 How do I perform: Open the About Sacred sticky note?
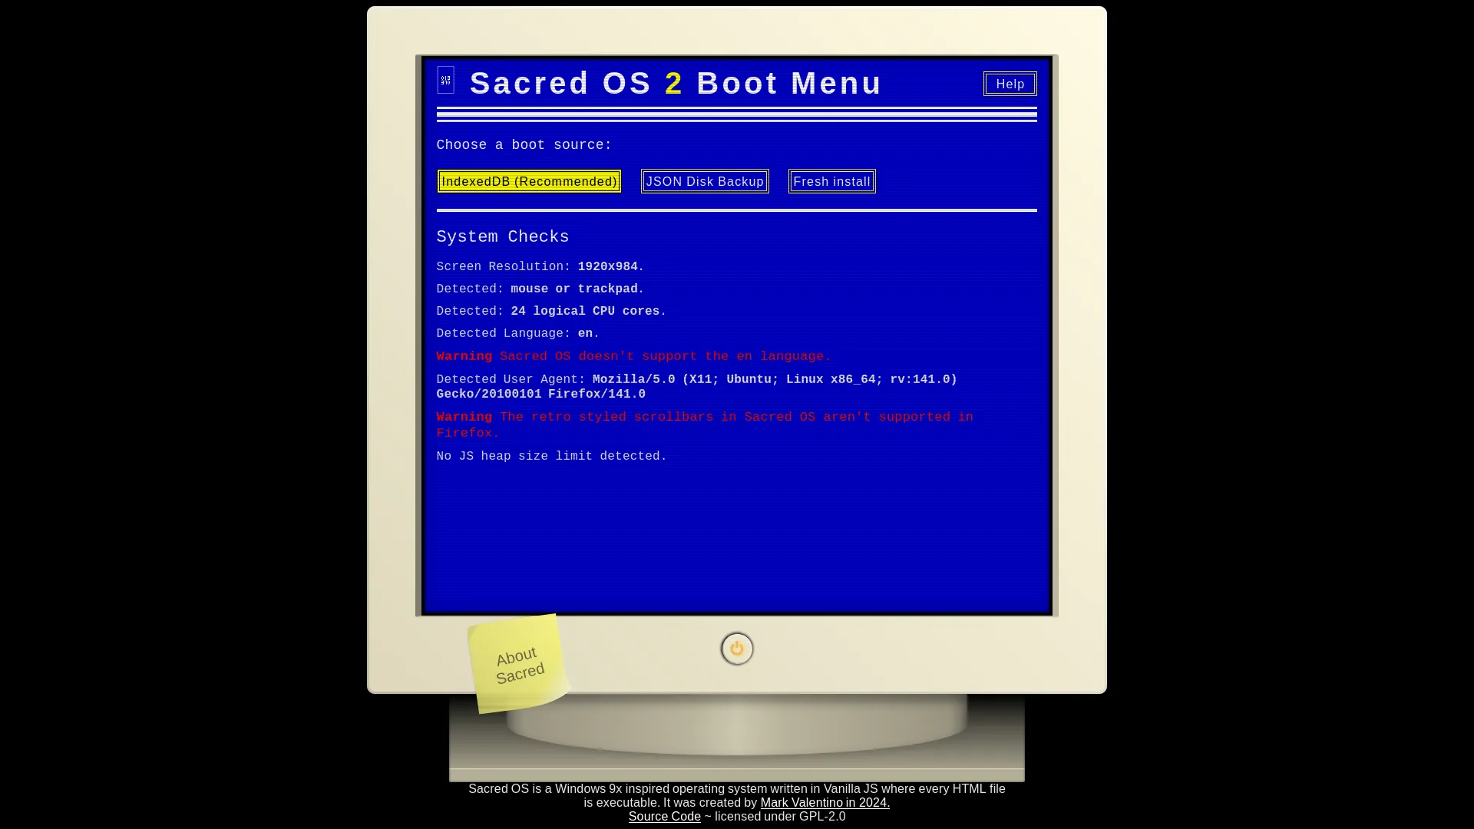[519, 664]
